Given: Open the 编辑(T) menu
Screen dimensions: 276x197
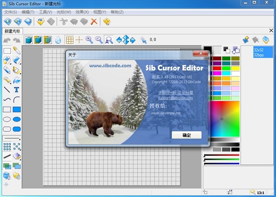Looking at the screenshot, I should [28, 12].
